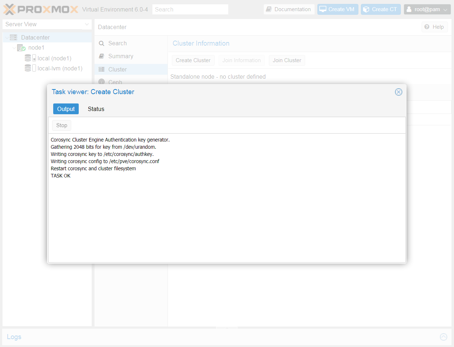Collapse the Datacenter tree node
This screenshot has width=454, height=347.
click(7, 37)
